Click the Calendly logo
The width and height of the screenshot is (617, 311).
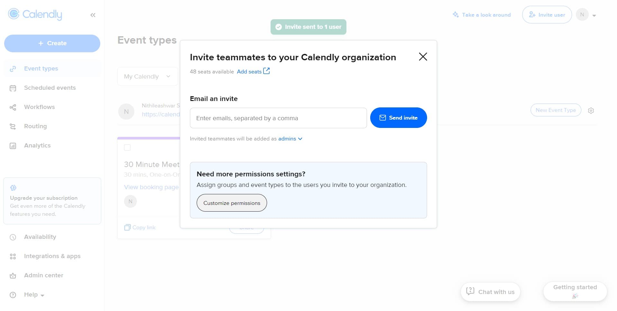click(35, 14)
